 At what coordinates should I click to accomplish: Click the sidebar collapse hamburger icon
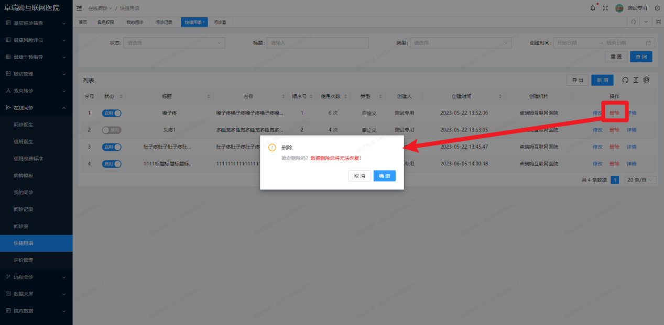[x=79, y=8]
